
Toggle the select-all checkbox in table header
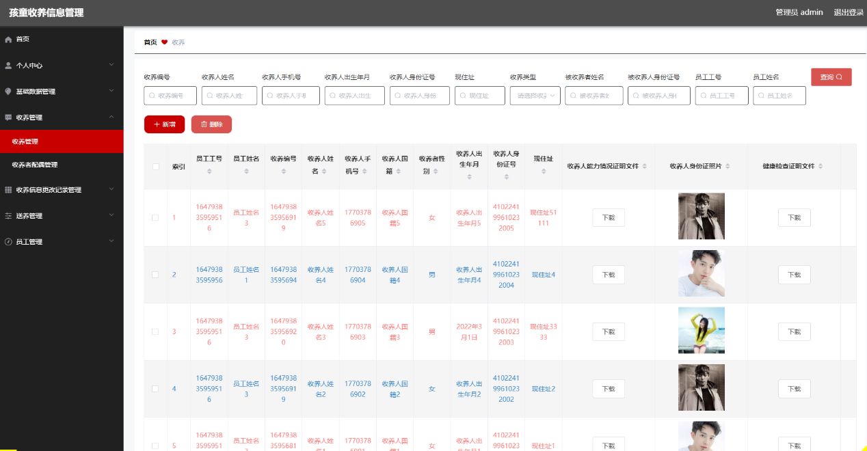[x=156, y=167]
